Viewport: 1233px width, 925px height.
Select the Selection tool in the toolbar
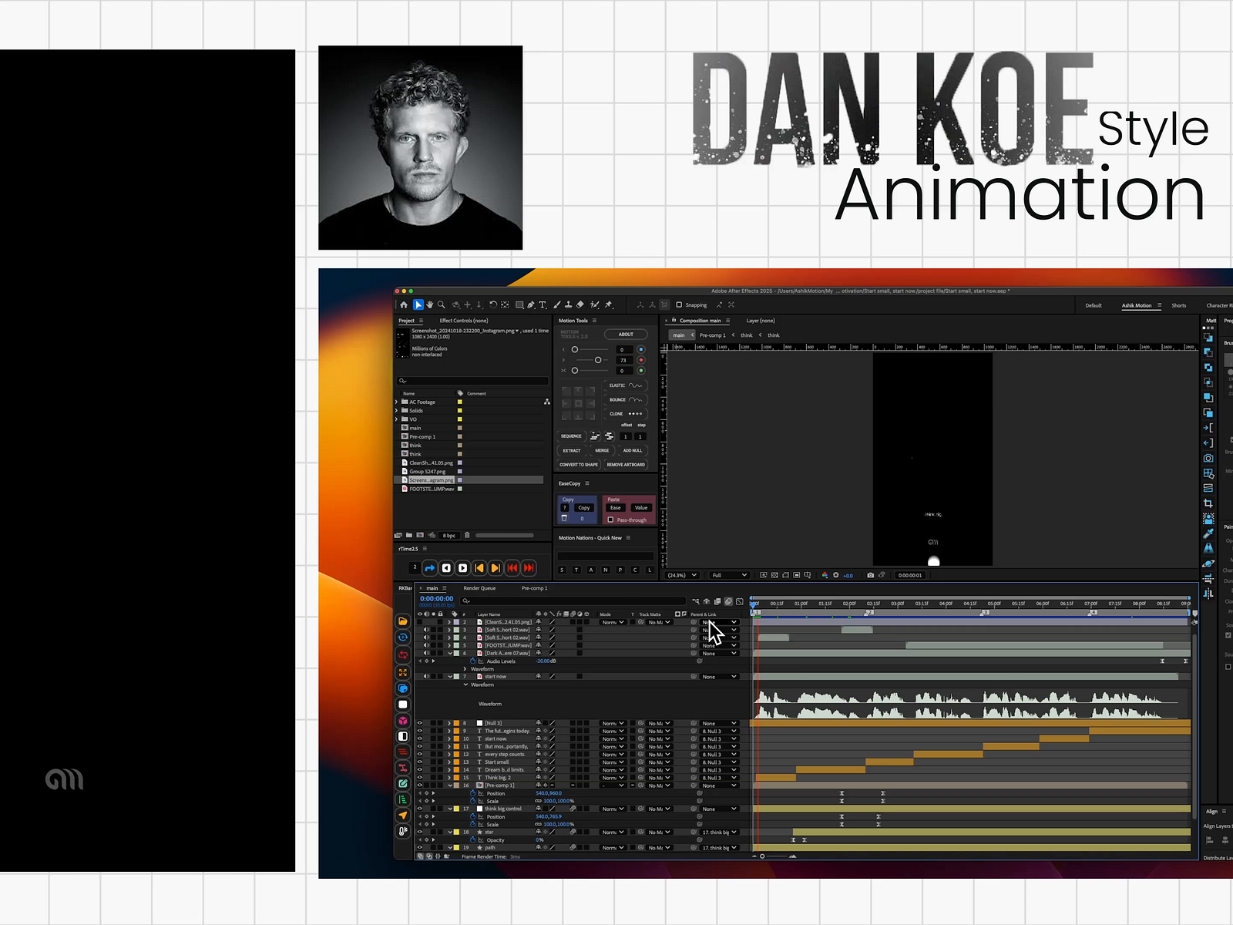pos(418,305)
